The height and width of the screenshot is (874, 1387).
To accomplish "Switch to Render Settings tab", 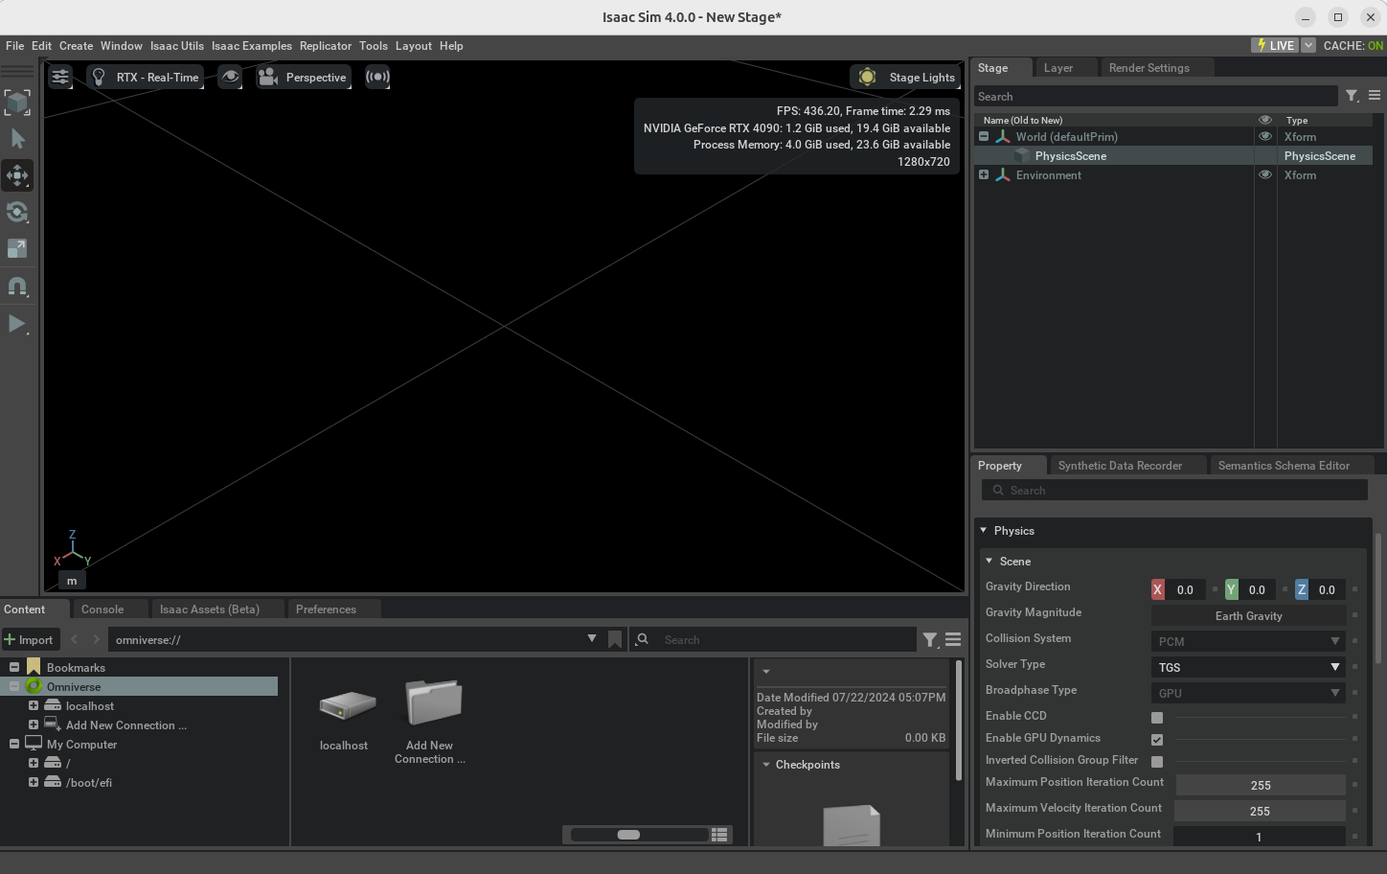I will click(1149, 68).
